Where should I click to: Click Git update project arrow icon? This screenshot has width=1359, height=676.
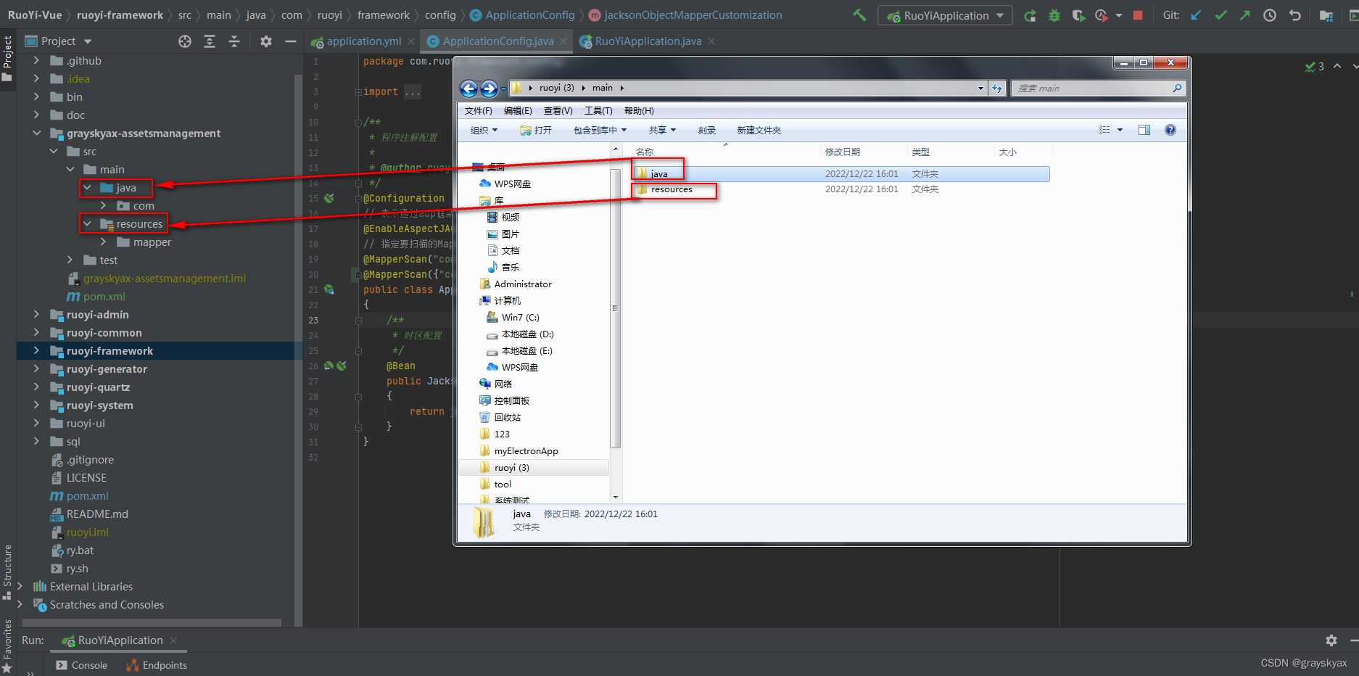click(x=1196, y=15)
